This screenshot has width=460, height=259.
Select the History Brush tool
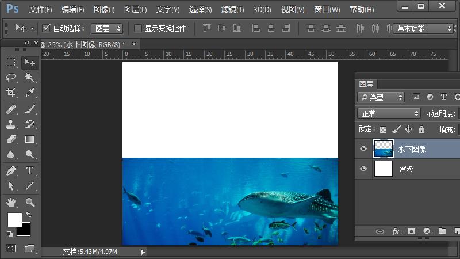[30, 124]
